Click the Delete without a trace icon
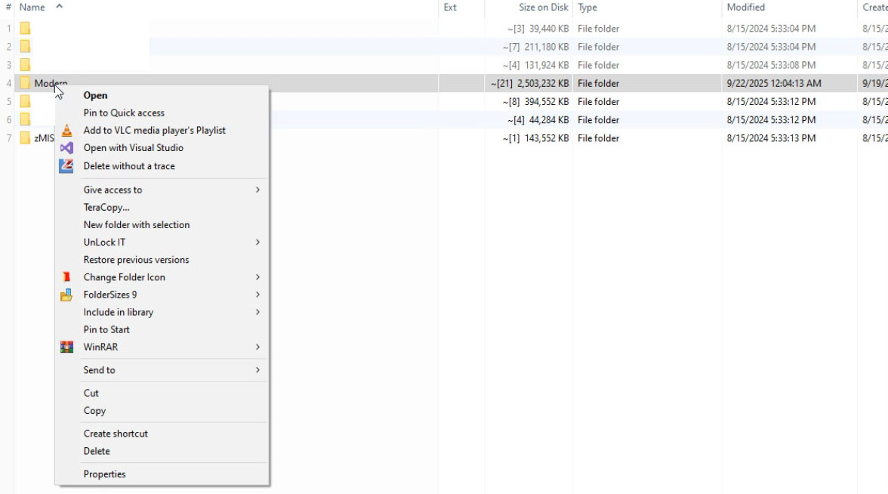Screen dimensions: 888x494 pyautogui.click(x=66, y=165)
